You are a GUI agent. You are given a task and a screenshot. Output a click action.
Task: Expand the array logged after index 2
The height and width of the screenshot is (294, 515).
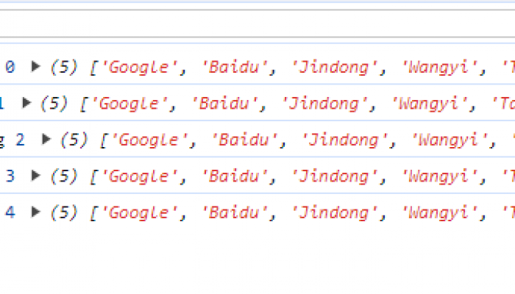coord(46,140)
